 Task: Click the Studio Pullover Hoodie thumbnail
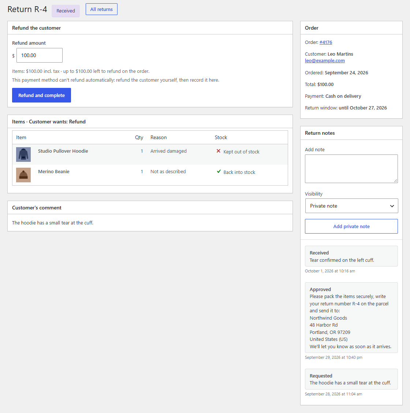point(23,155)
